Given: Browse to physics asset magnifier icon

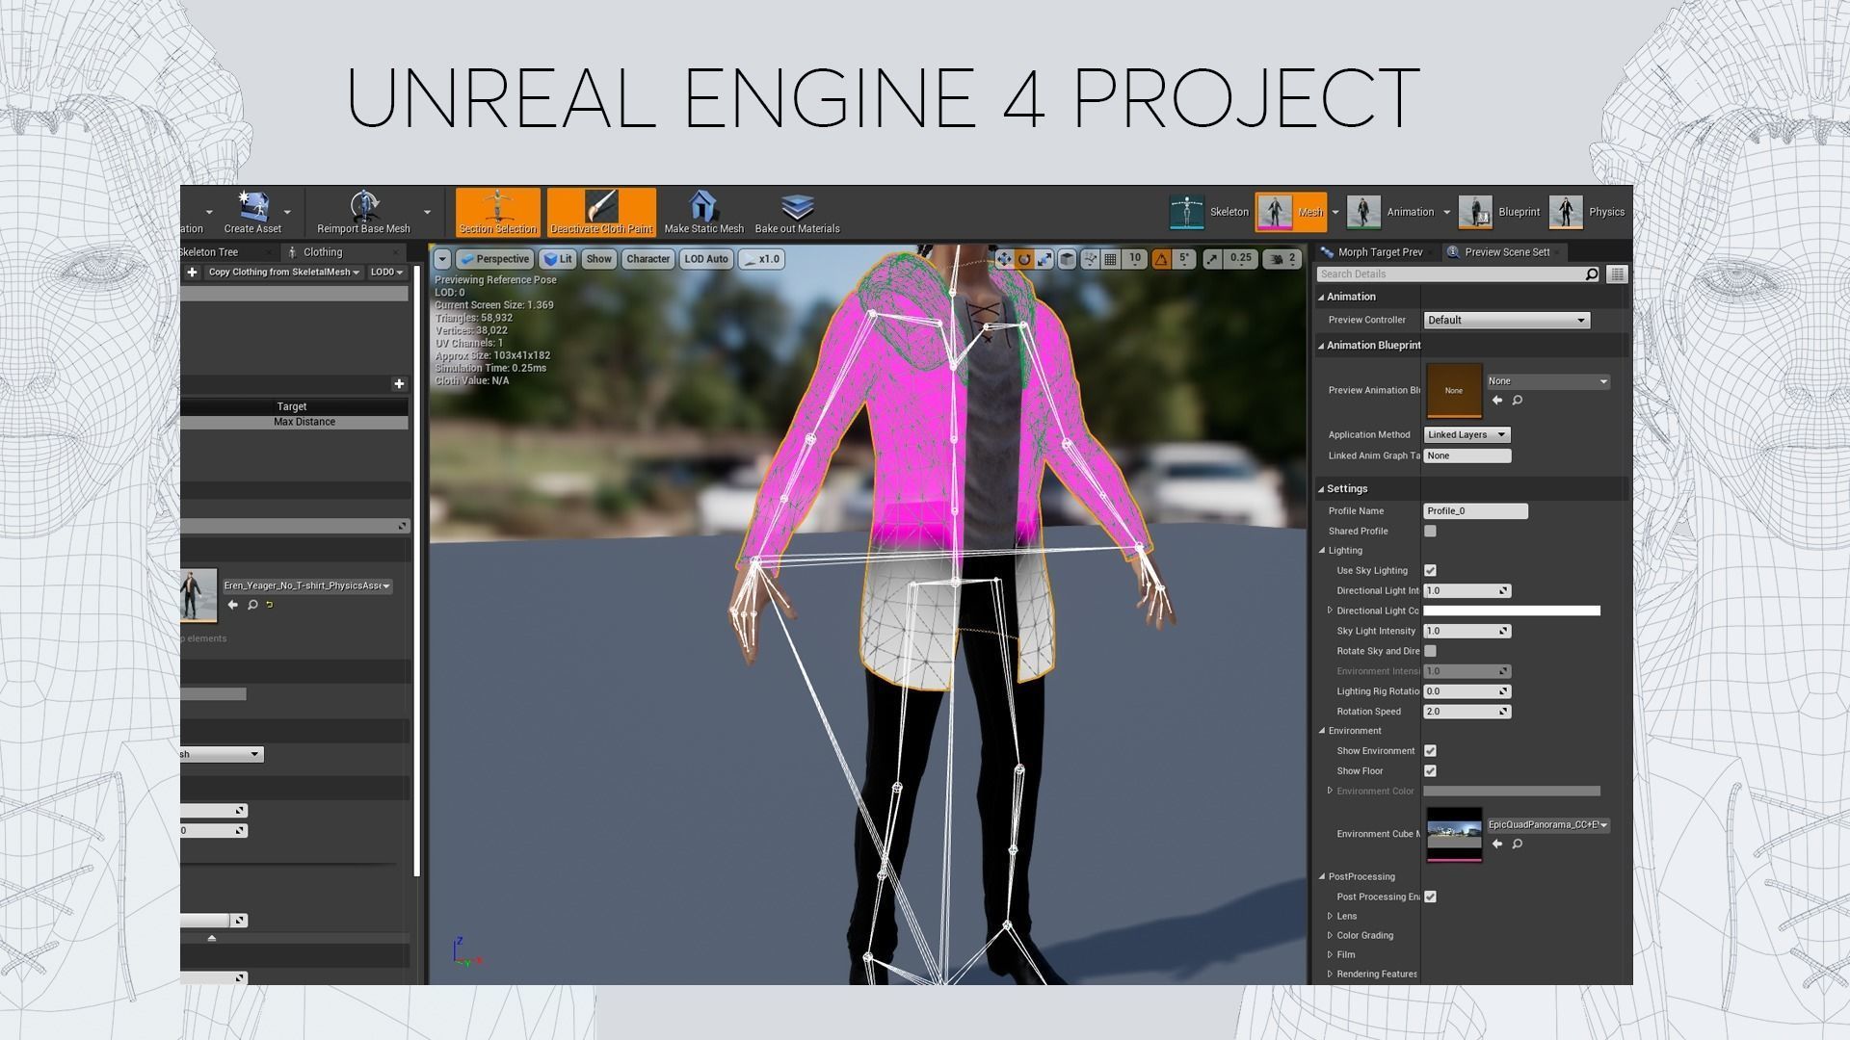Looking at the screenshot, I should (x=252, y=605).
